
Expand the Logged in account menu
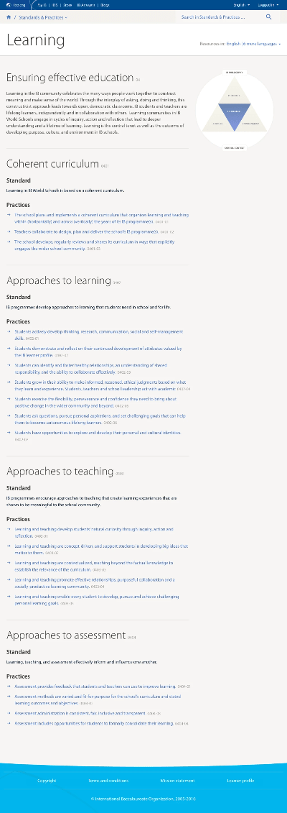pyautogui.click(x=269, y=4)
